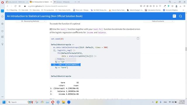
Task: Open Opera sidebar home icon
Action: click(x=2, y=16)
